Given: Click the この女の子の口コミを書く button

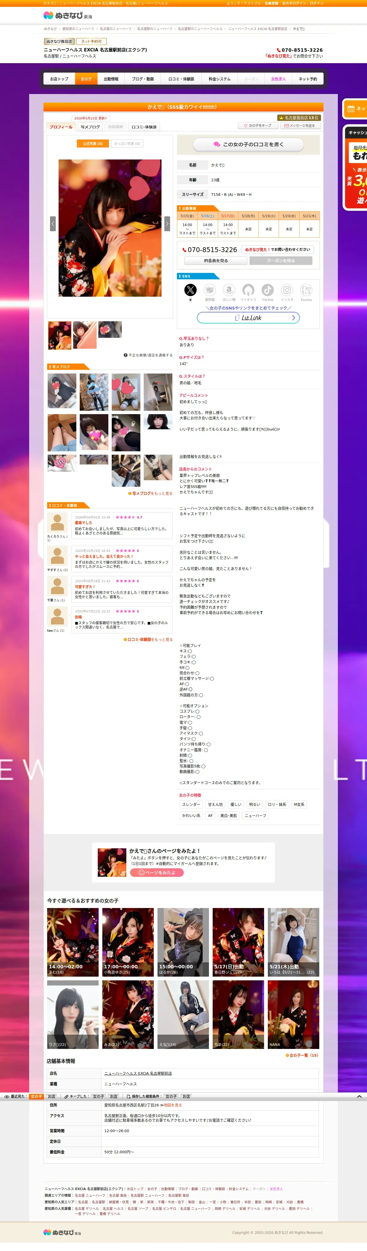Looking at the screenshot, I should 248,144.
